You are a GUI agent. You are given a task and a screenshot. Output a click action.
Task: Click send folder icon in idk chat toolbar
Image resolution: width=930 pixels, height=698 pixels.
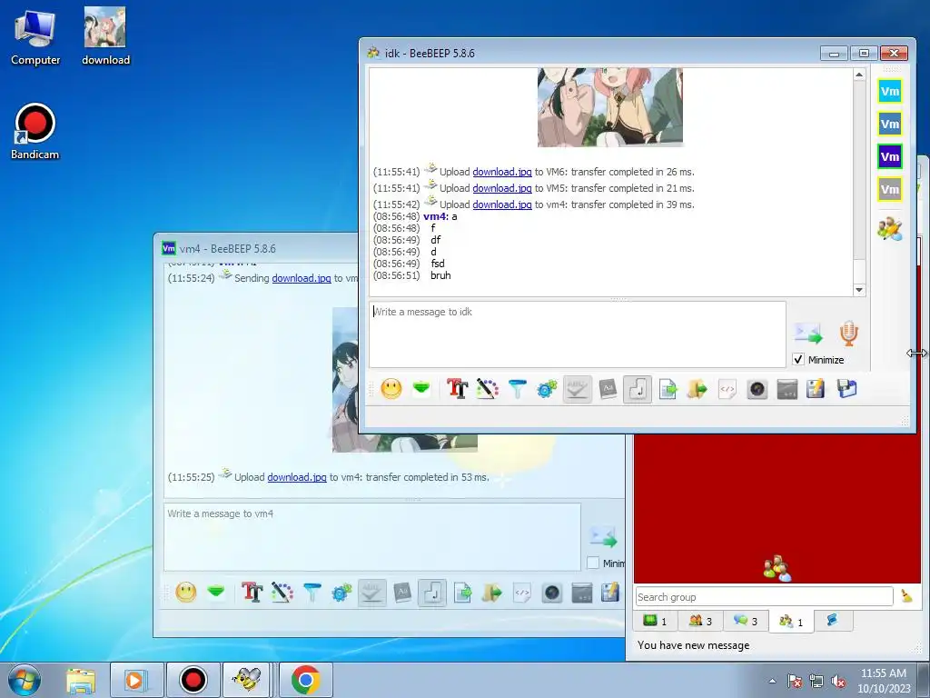(x=697, y=389)
